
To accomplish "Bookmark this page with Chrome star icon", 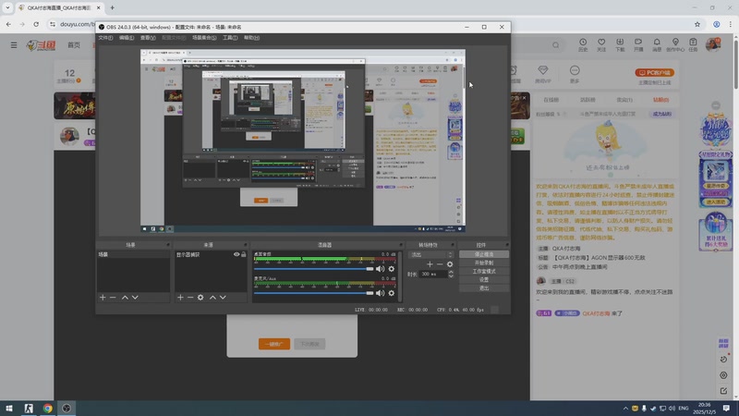I will pyautogui.click(x=697, y=24).
